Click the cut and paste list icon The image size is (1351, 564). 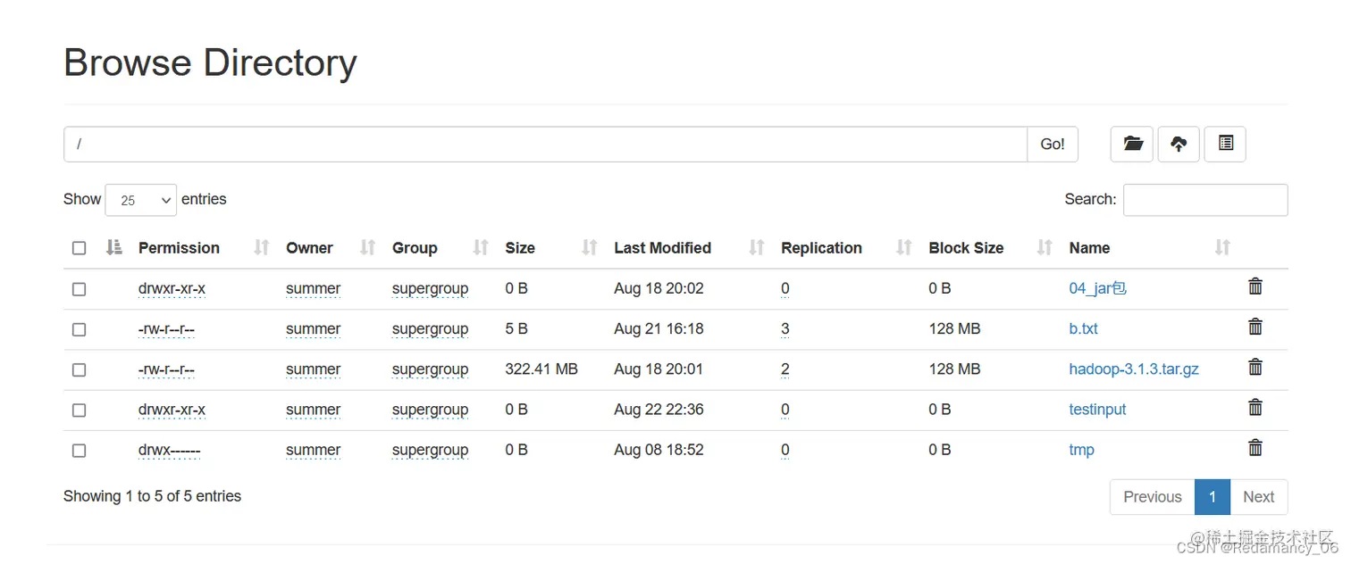tap(1225, 144)
